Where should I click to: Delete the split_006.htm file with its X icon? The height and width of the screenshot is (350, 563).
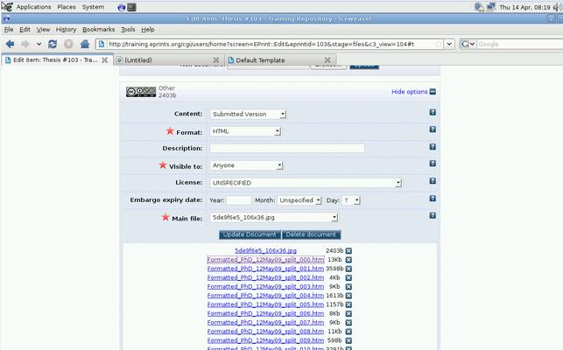[348, 313]
